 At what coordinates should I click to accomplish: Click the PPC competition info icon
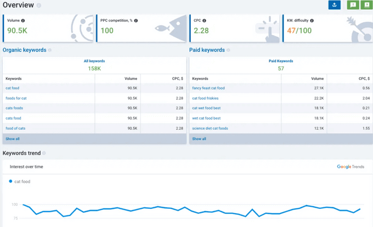coord(136,21)
